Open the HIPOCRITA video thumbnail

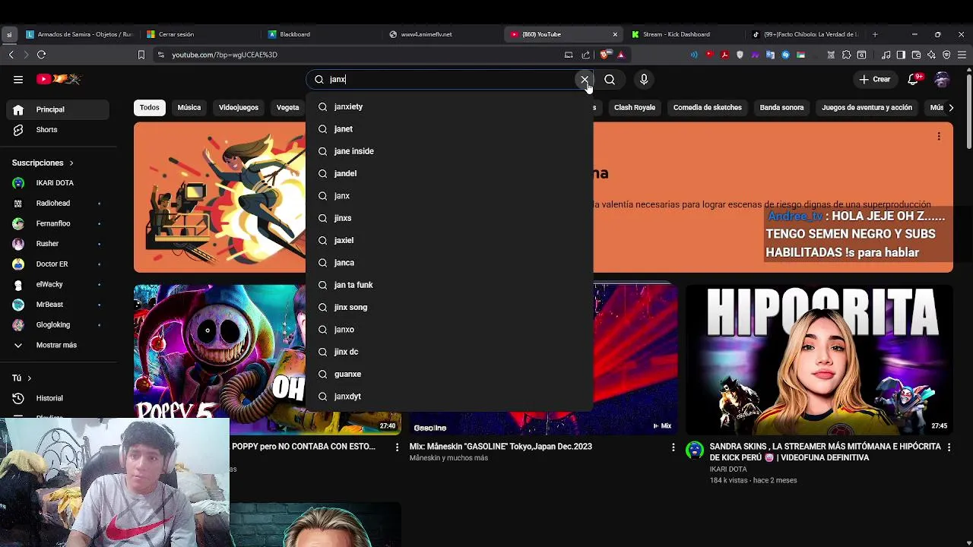point(819,359)
